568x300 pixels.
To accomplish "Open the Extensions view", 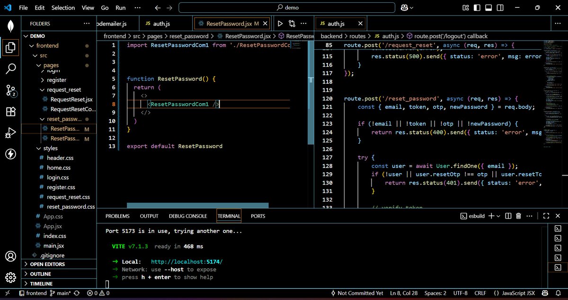I will (10, 112).
